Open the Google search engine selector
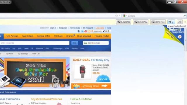187x105 pixels. pyautogui.click(x=125, y=16)
